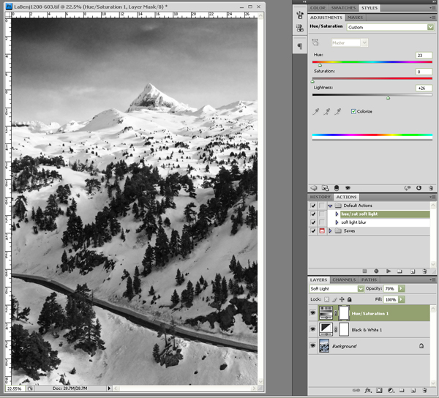
Task: Select the soft light blur action
Action: pos(353,222)
